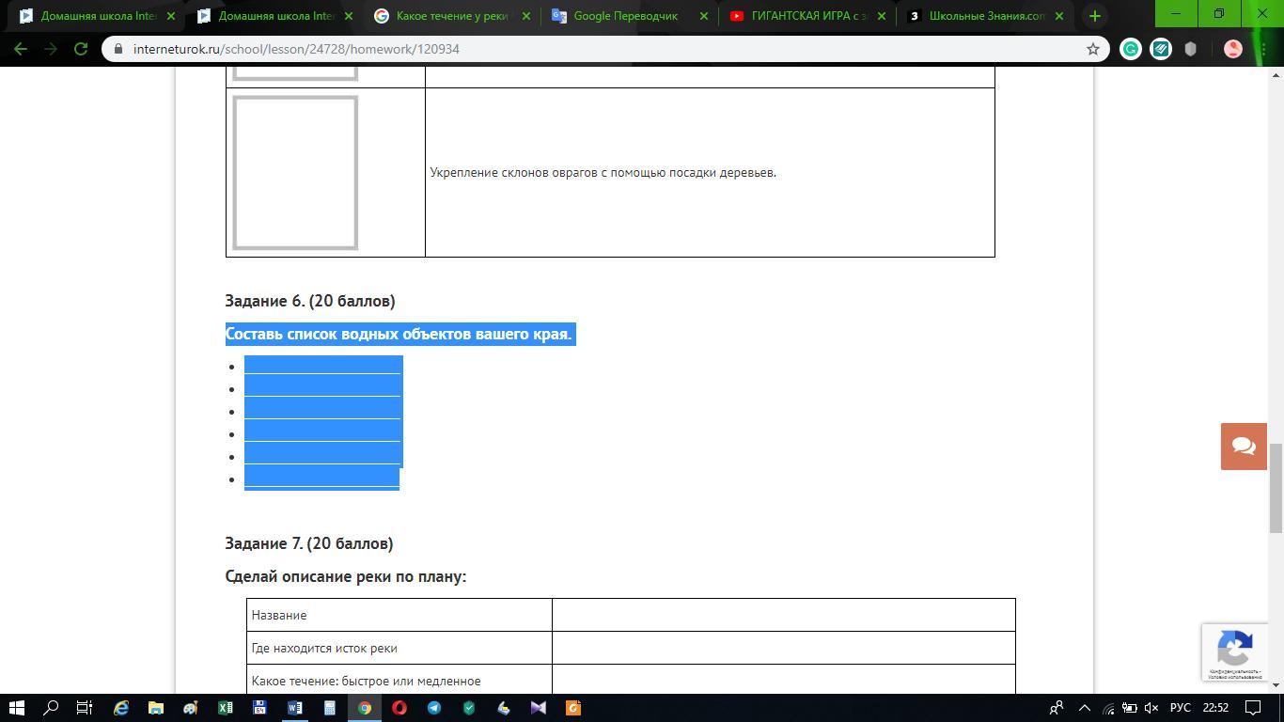Reload the current page
The height and width of the screenshot is (722, 1284).
click(x=81, y=49)
